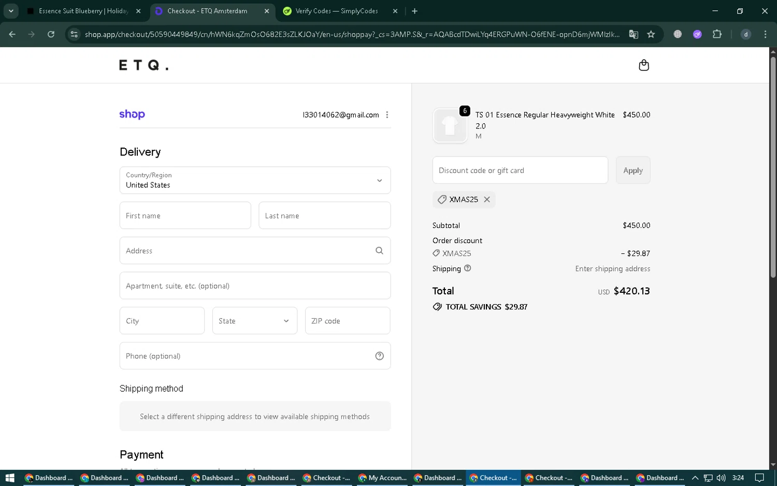The height and width of the screenshot is (486, 777).
Task: Click the browser reload page icon
Action: (x=51, y=34)
